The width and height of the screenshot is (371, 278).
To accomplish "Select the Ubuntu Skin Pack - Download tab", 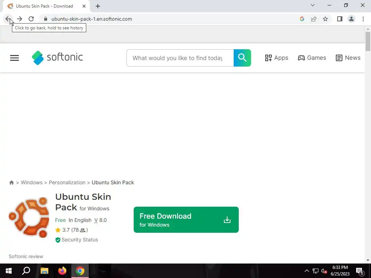I will pyautogui.click(x=46, y=6).
